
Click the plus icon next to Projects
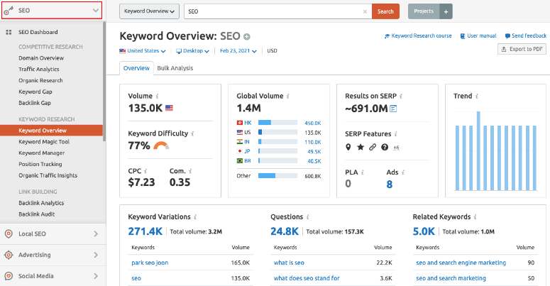click(x=446, y=11)
